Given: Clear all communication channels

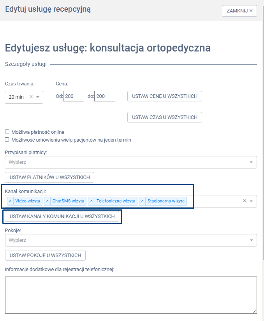Looking at the screenshot, I should point(245,201).
